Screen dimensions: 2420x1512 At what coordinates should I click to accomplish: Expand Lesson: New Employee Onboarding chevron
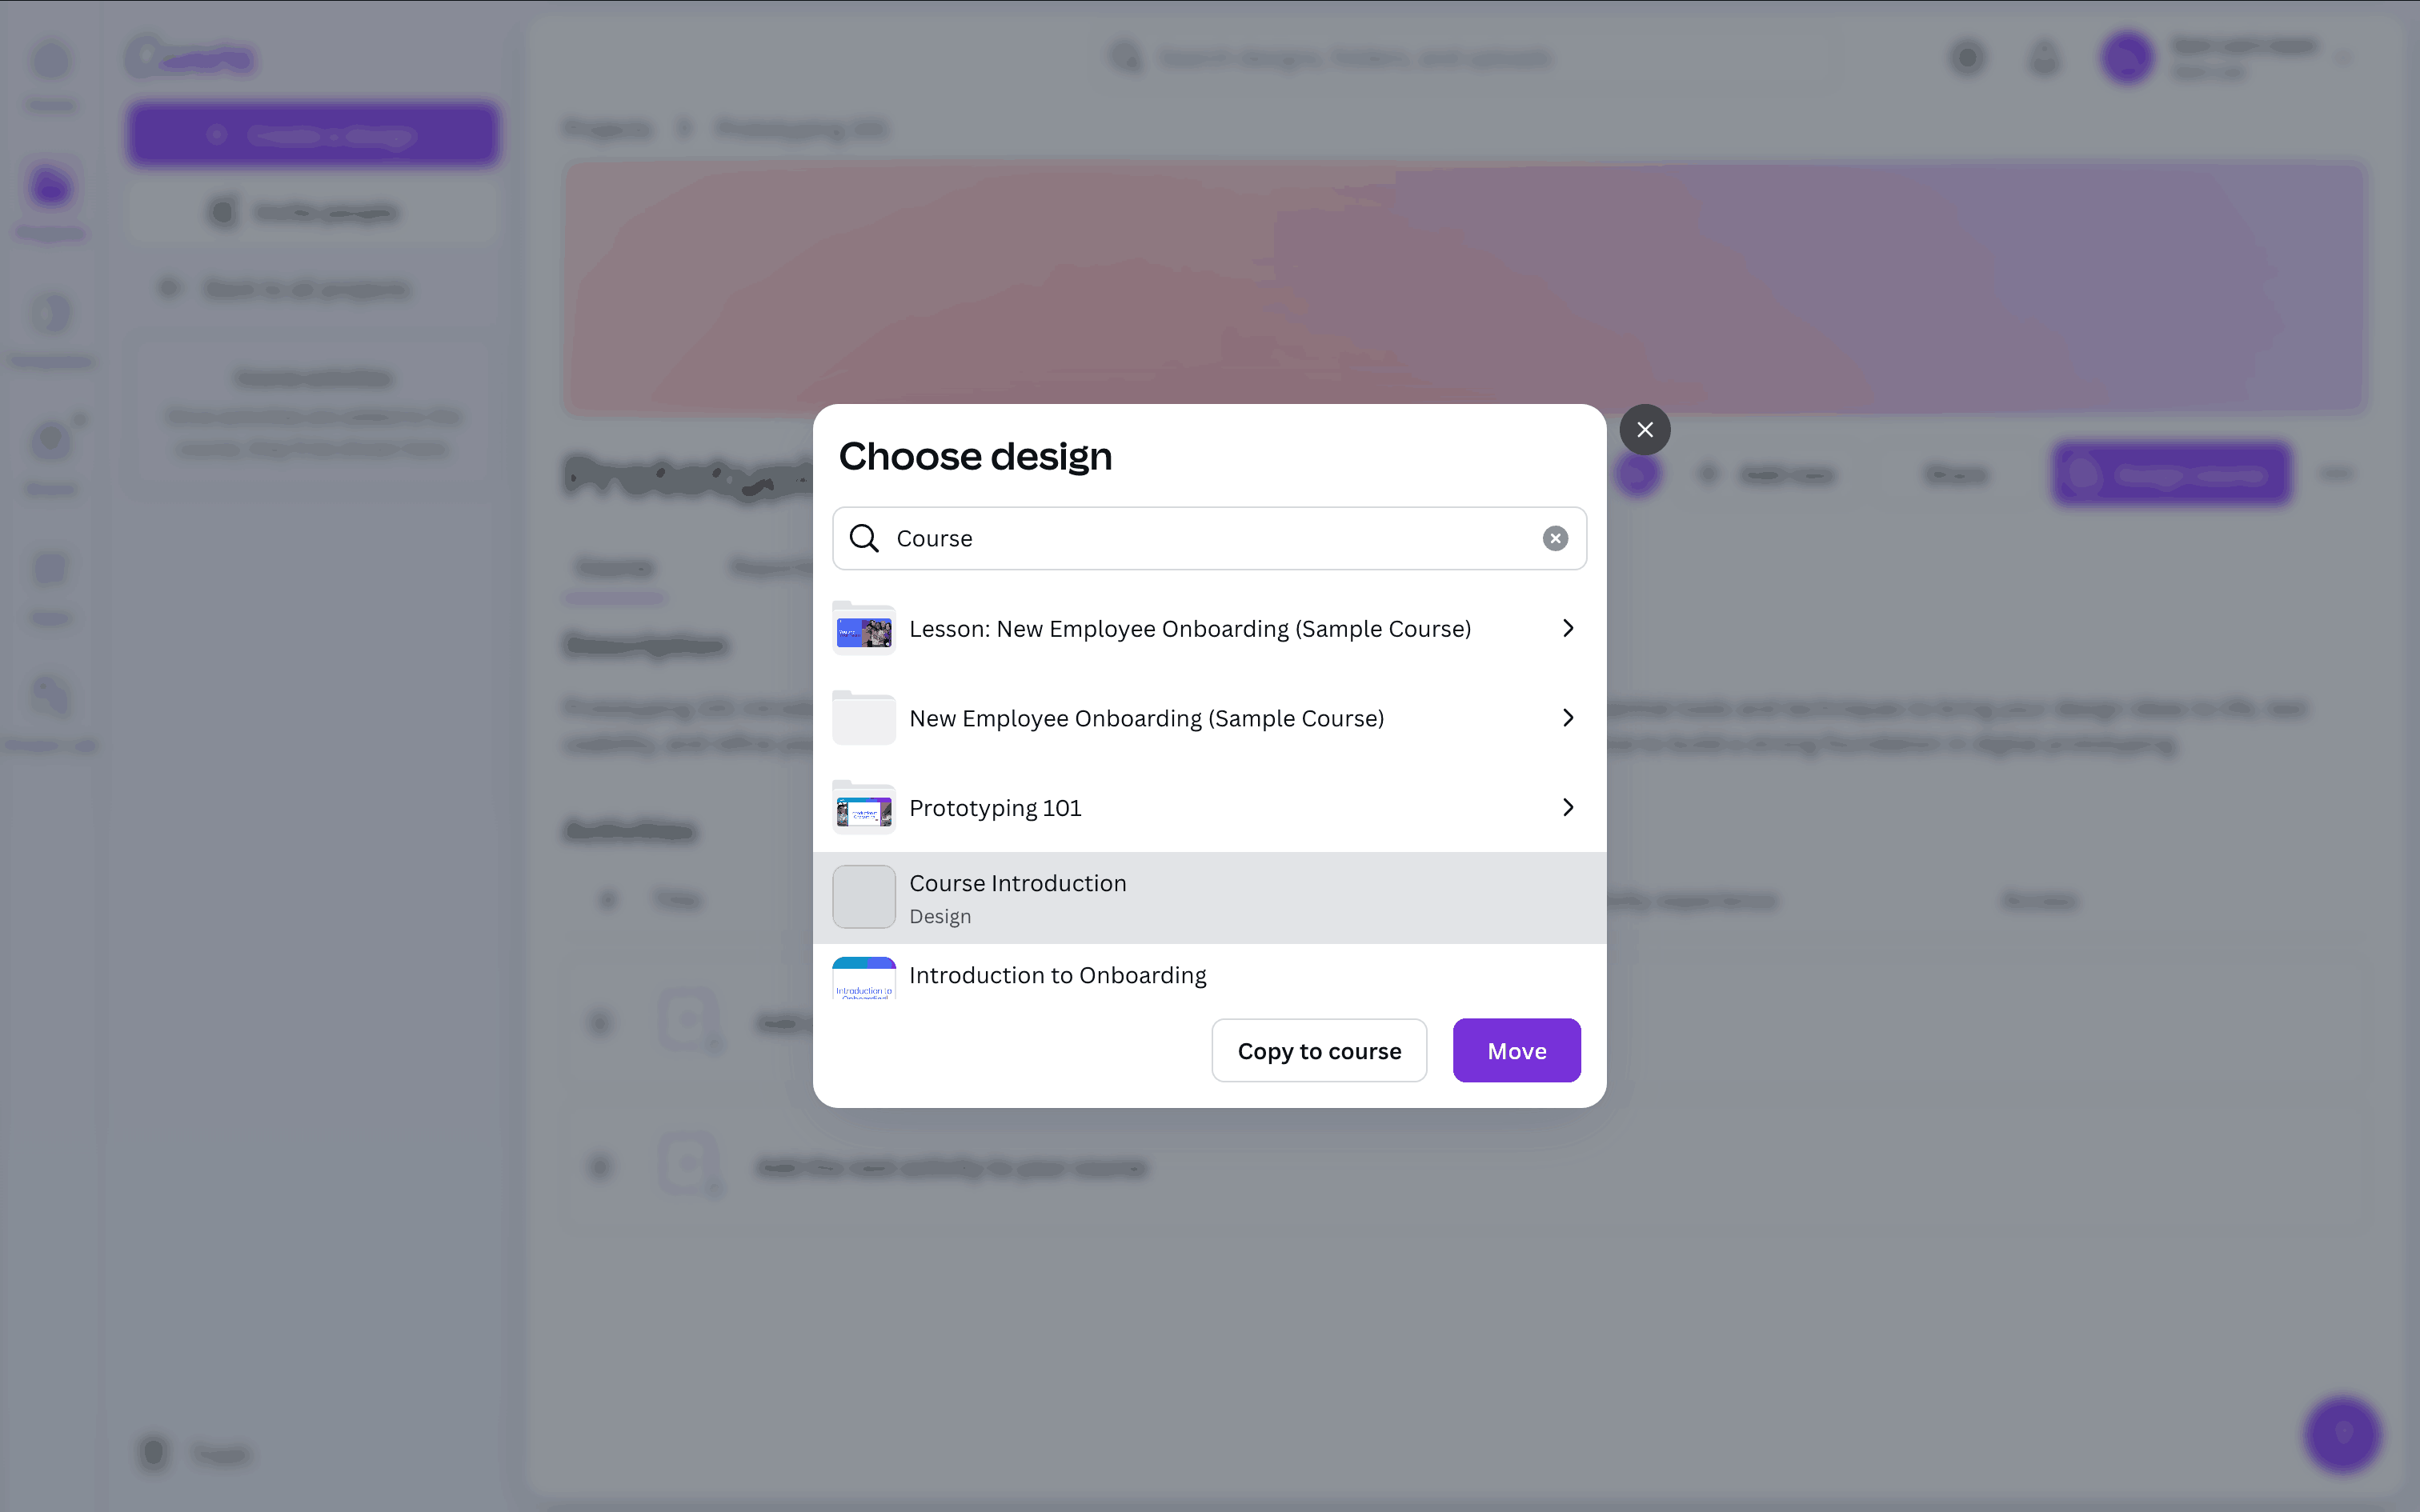(1568, 628)
